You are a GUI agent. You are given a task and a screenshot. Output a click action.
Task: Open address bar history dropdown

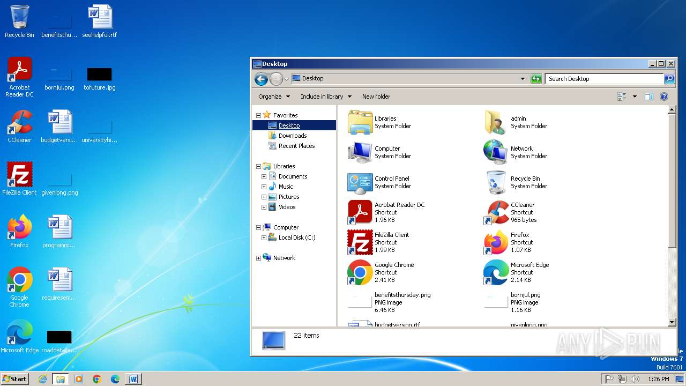point(523,79)
